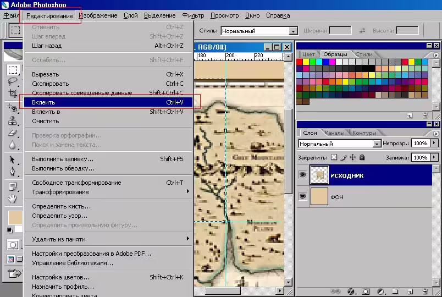Select the Hand tool
Image resolution: width=442 pixels, height=297 pixels.
pyautogui.click(x=13, y=199)
